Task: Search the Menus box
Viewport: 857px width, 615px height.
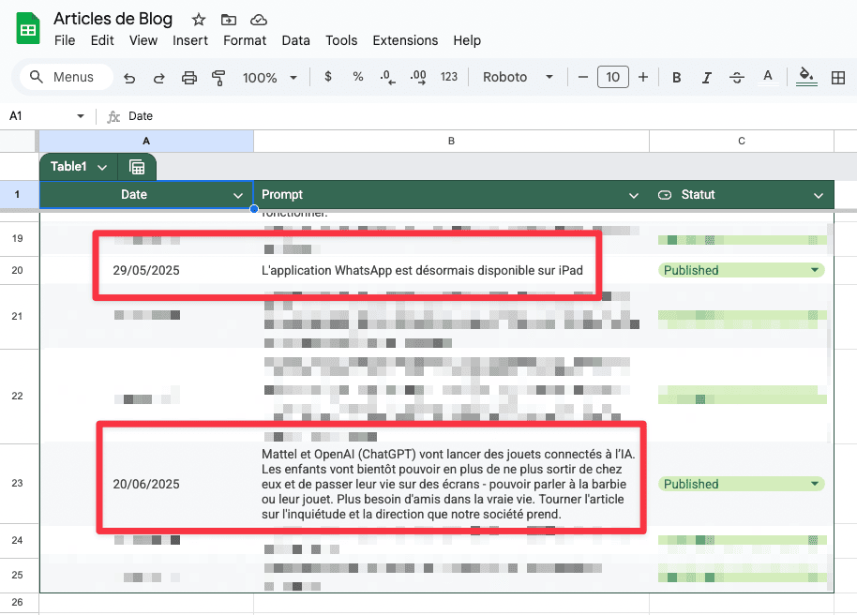Action: (x=67, y=77)
